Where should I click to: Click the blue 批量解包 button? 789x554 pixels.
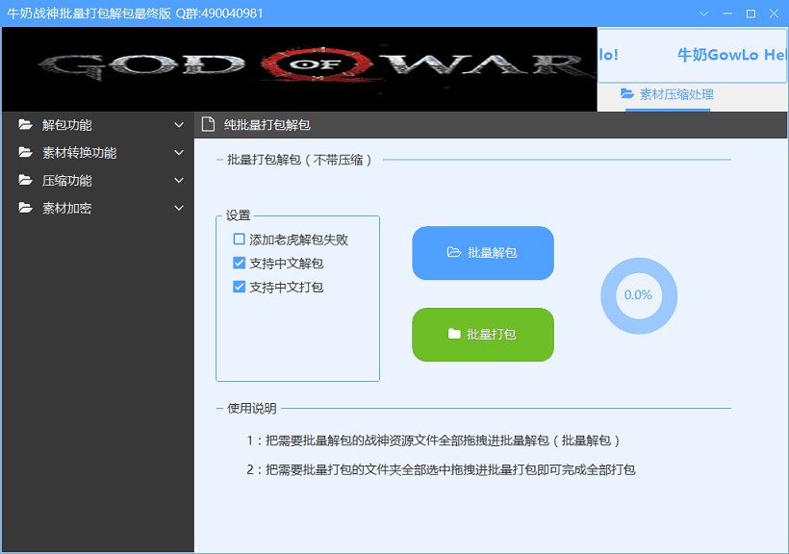click(x=483, y=253)
